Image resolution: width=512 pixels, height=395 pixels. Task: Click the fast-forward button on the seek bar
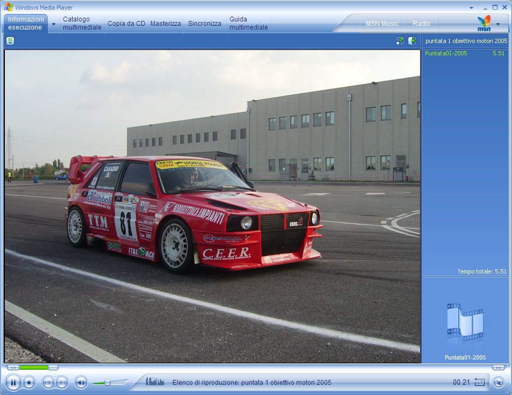(x=499, y=368)
